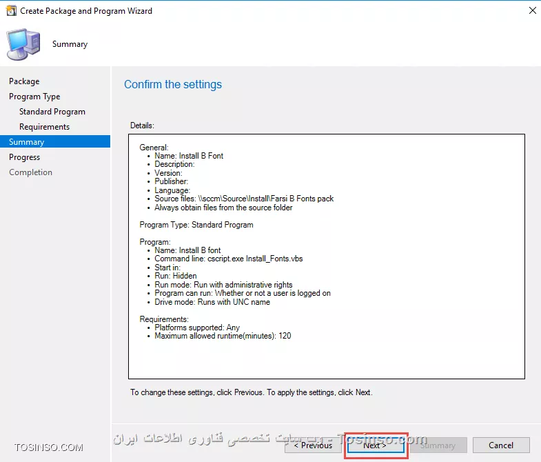
Task: Click 'Program Type: Standard Program' line
Action: click(196, 225)
